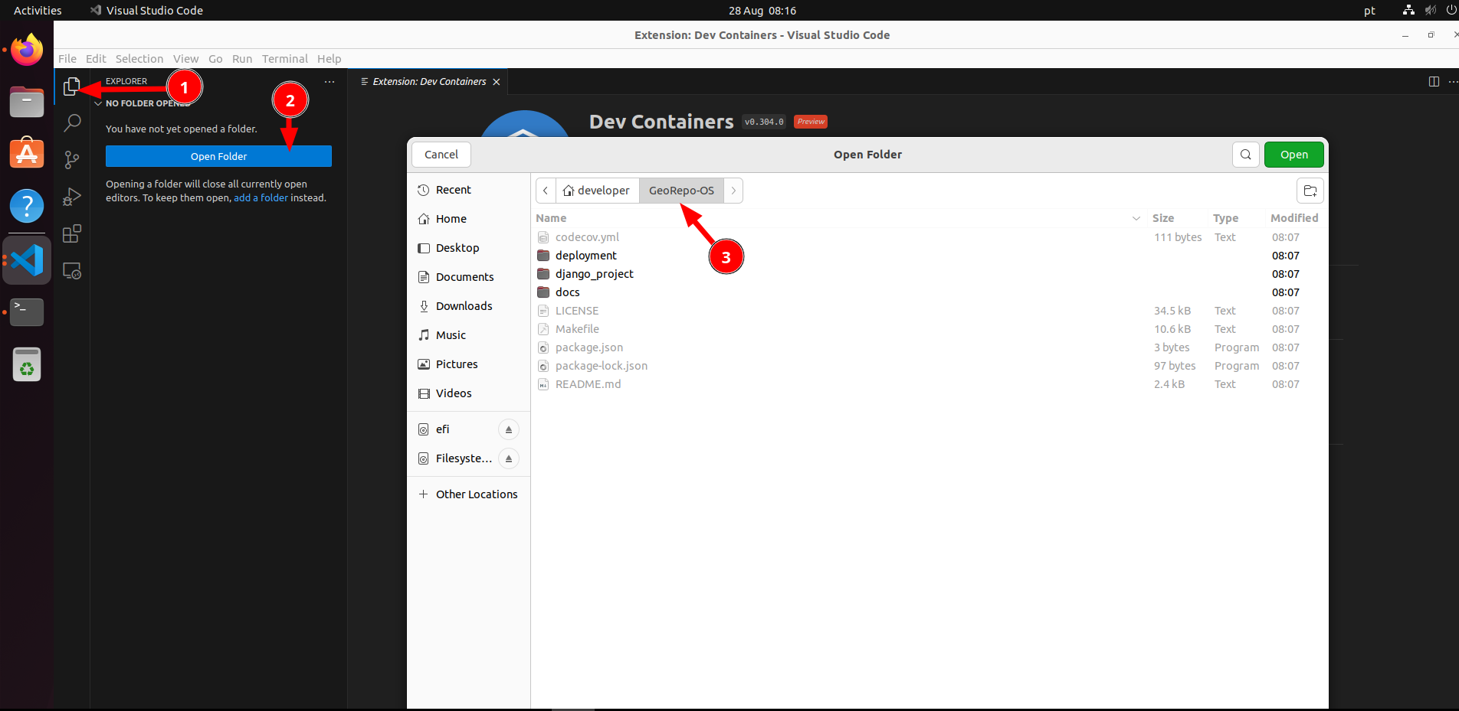Sort files by Modified column header
Screen dimensions: 1459x711
(1294, 218)
